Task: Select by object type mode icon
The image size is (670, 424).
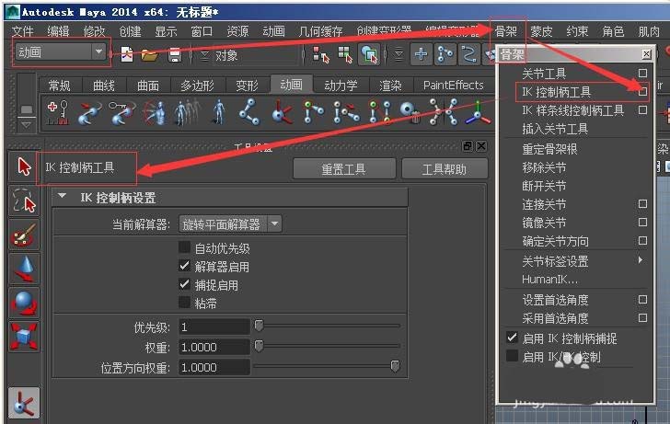Action: click(345, 54)
